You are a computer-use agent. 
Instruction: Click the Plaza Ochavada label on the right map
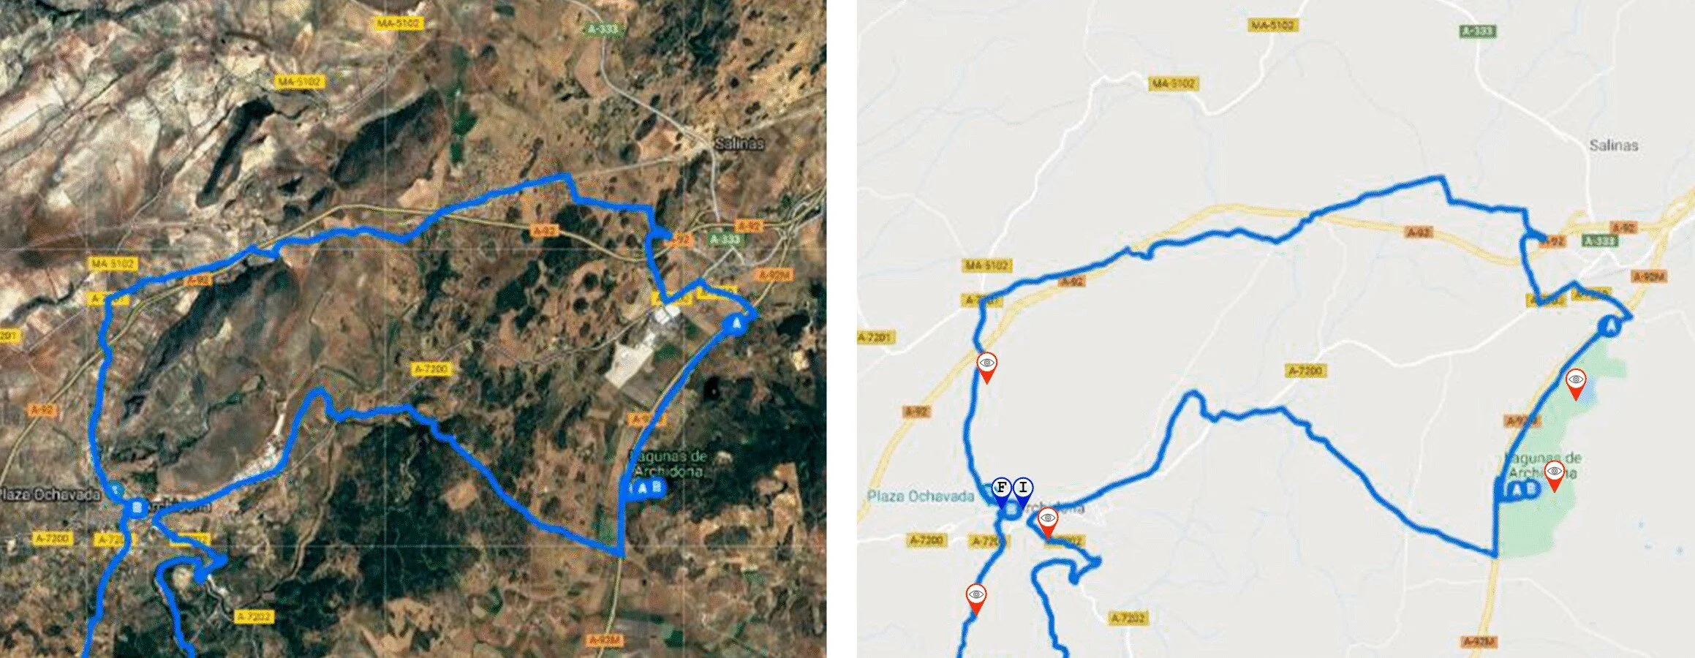point(921,496)
